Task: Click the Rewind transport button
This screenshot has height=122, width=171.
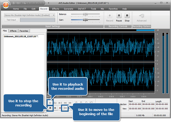Action: [x=65, y=103]
